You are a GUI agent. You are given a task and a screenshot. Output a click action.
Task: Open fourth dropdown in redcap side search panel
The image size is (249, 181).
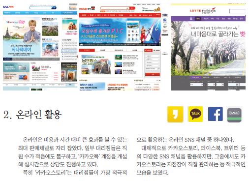153,65
